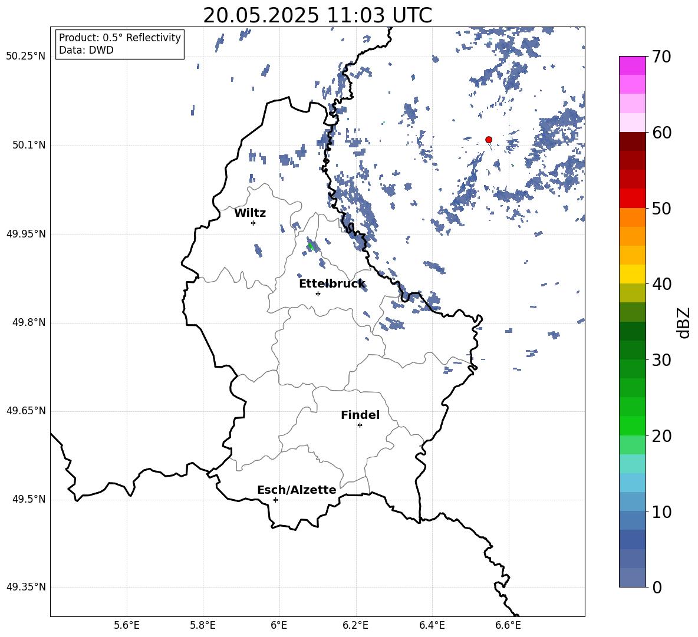Click the 'Esch/Alzette' label
The image size is (698, 637).
coord(297,490)
